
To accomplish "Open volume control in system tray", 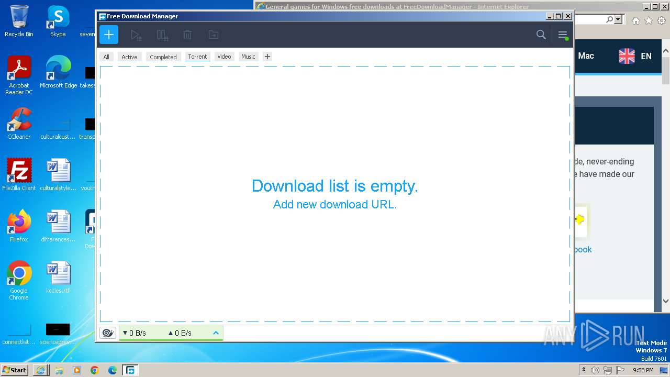I will click(x=595, y=370).
